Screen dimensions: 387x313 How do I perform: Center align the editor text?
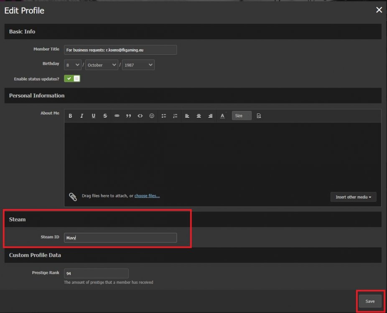pos(199,116)
